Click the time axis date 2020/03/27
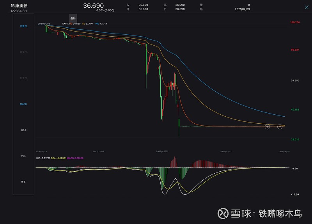This screenshot has width=312, height=224. tap(226, 151)
